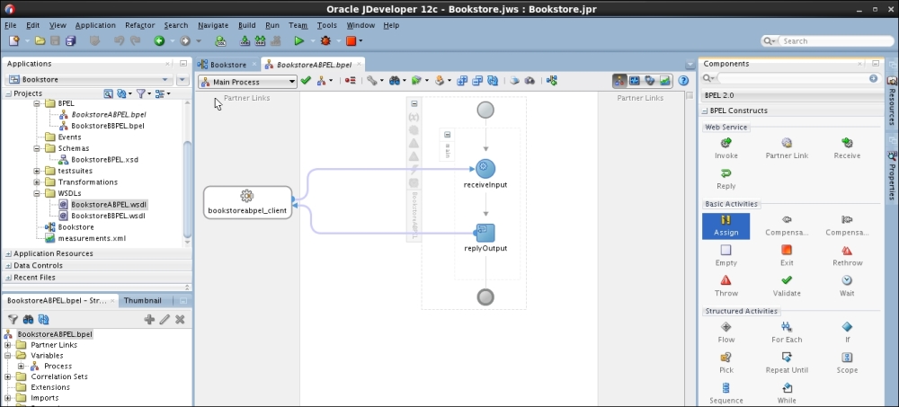Collapse the BPEL Constructs section
899x407 pixels.
[x=705, y=111]
